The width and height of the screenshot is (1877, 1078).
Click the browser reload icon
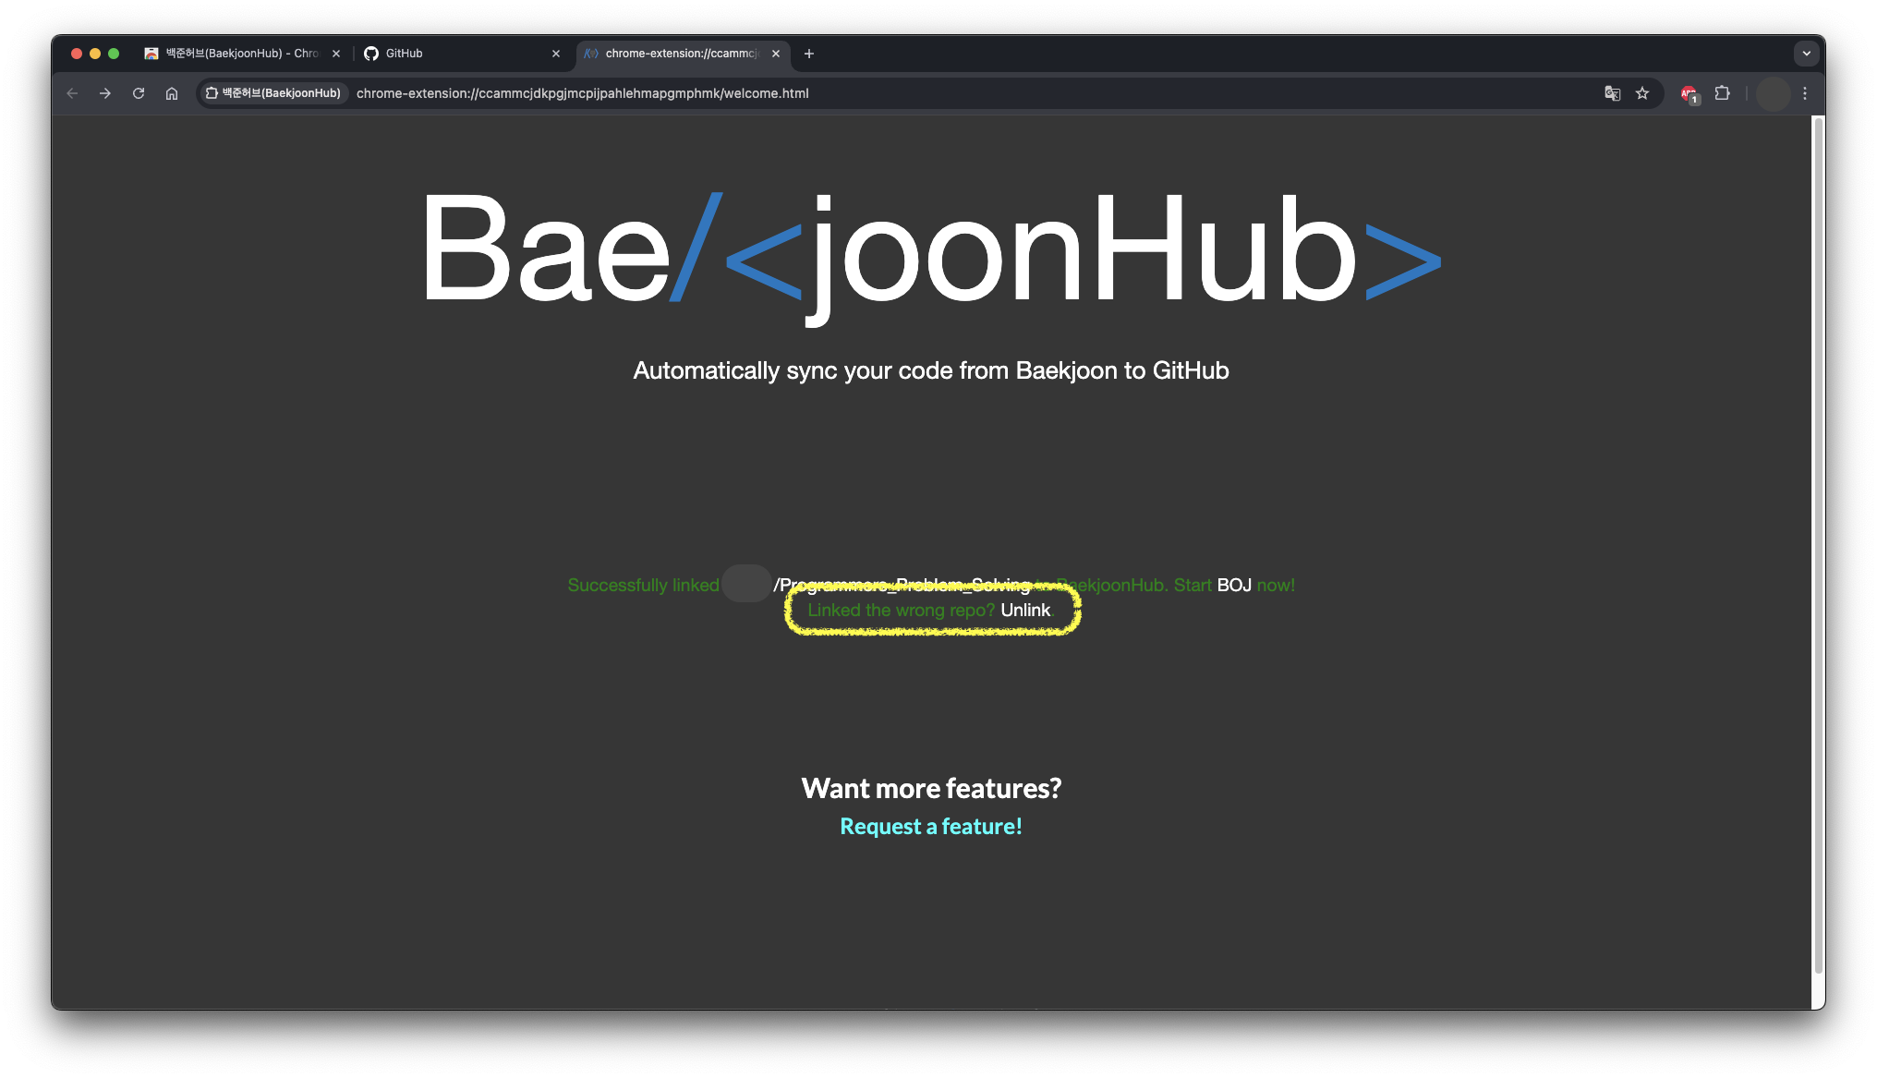[x=139, y=93]
